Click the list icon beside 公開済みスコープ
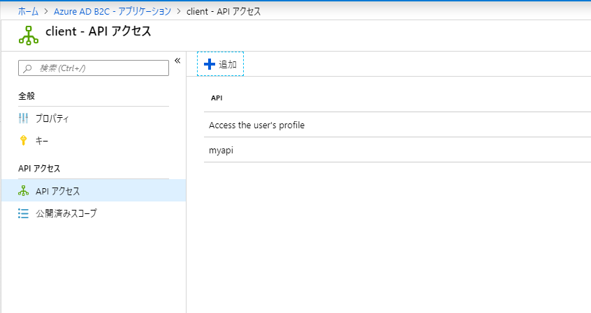 coord(23,214)
